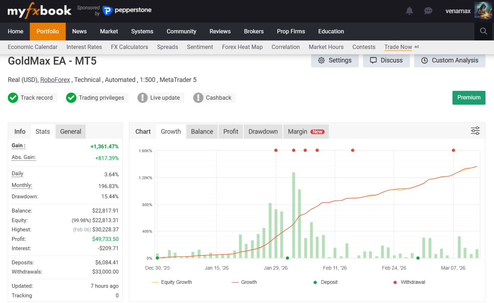Open the Settings button menu
This screenshot has width=494, height=303.
[335, 60]
